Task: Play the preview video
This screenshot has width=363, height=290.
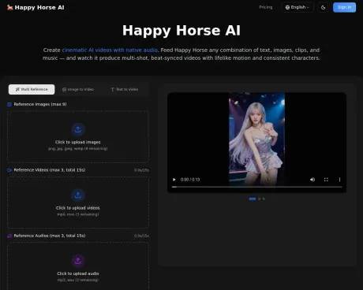Action: point(174,180)
